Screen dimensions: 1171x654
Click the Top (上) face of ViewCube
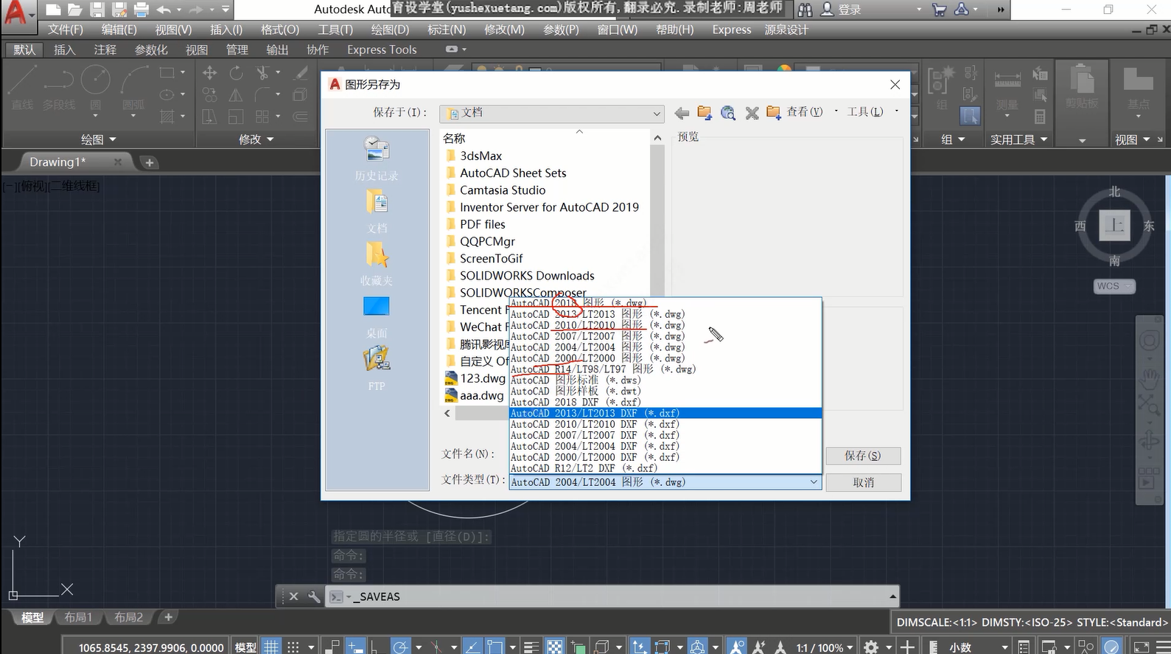[x=1114, y=226]
